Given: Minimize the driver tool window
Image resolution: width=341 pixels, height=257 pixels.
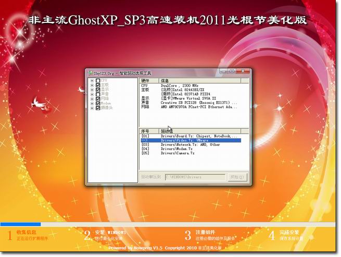Looking at the screenshot, I should (x=223, y=71).
